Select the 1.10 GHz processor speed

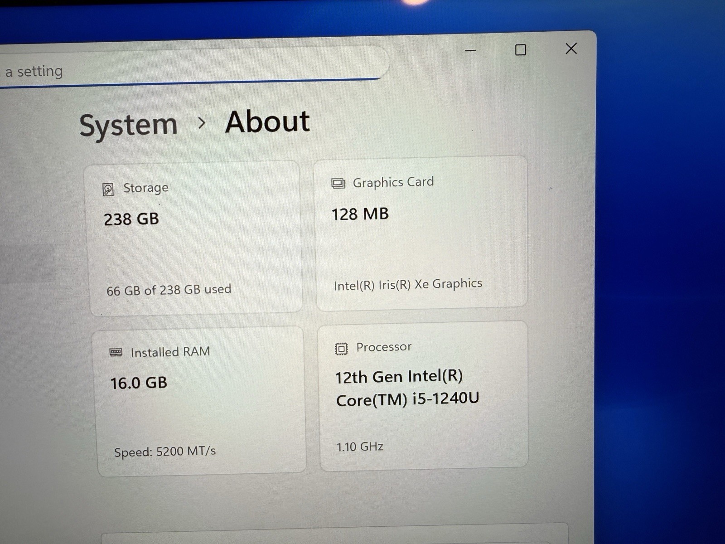(360, 447)
